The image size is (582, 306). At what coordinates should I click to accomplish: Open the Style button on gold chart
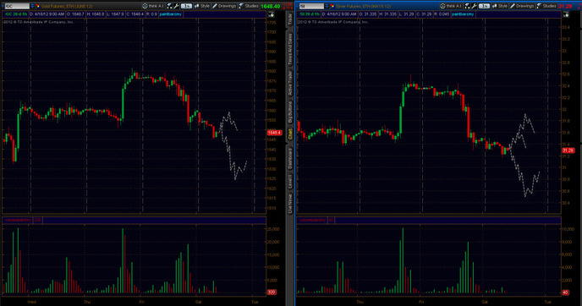(202, 6)
